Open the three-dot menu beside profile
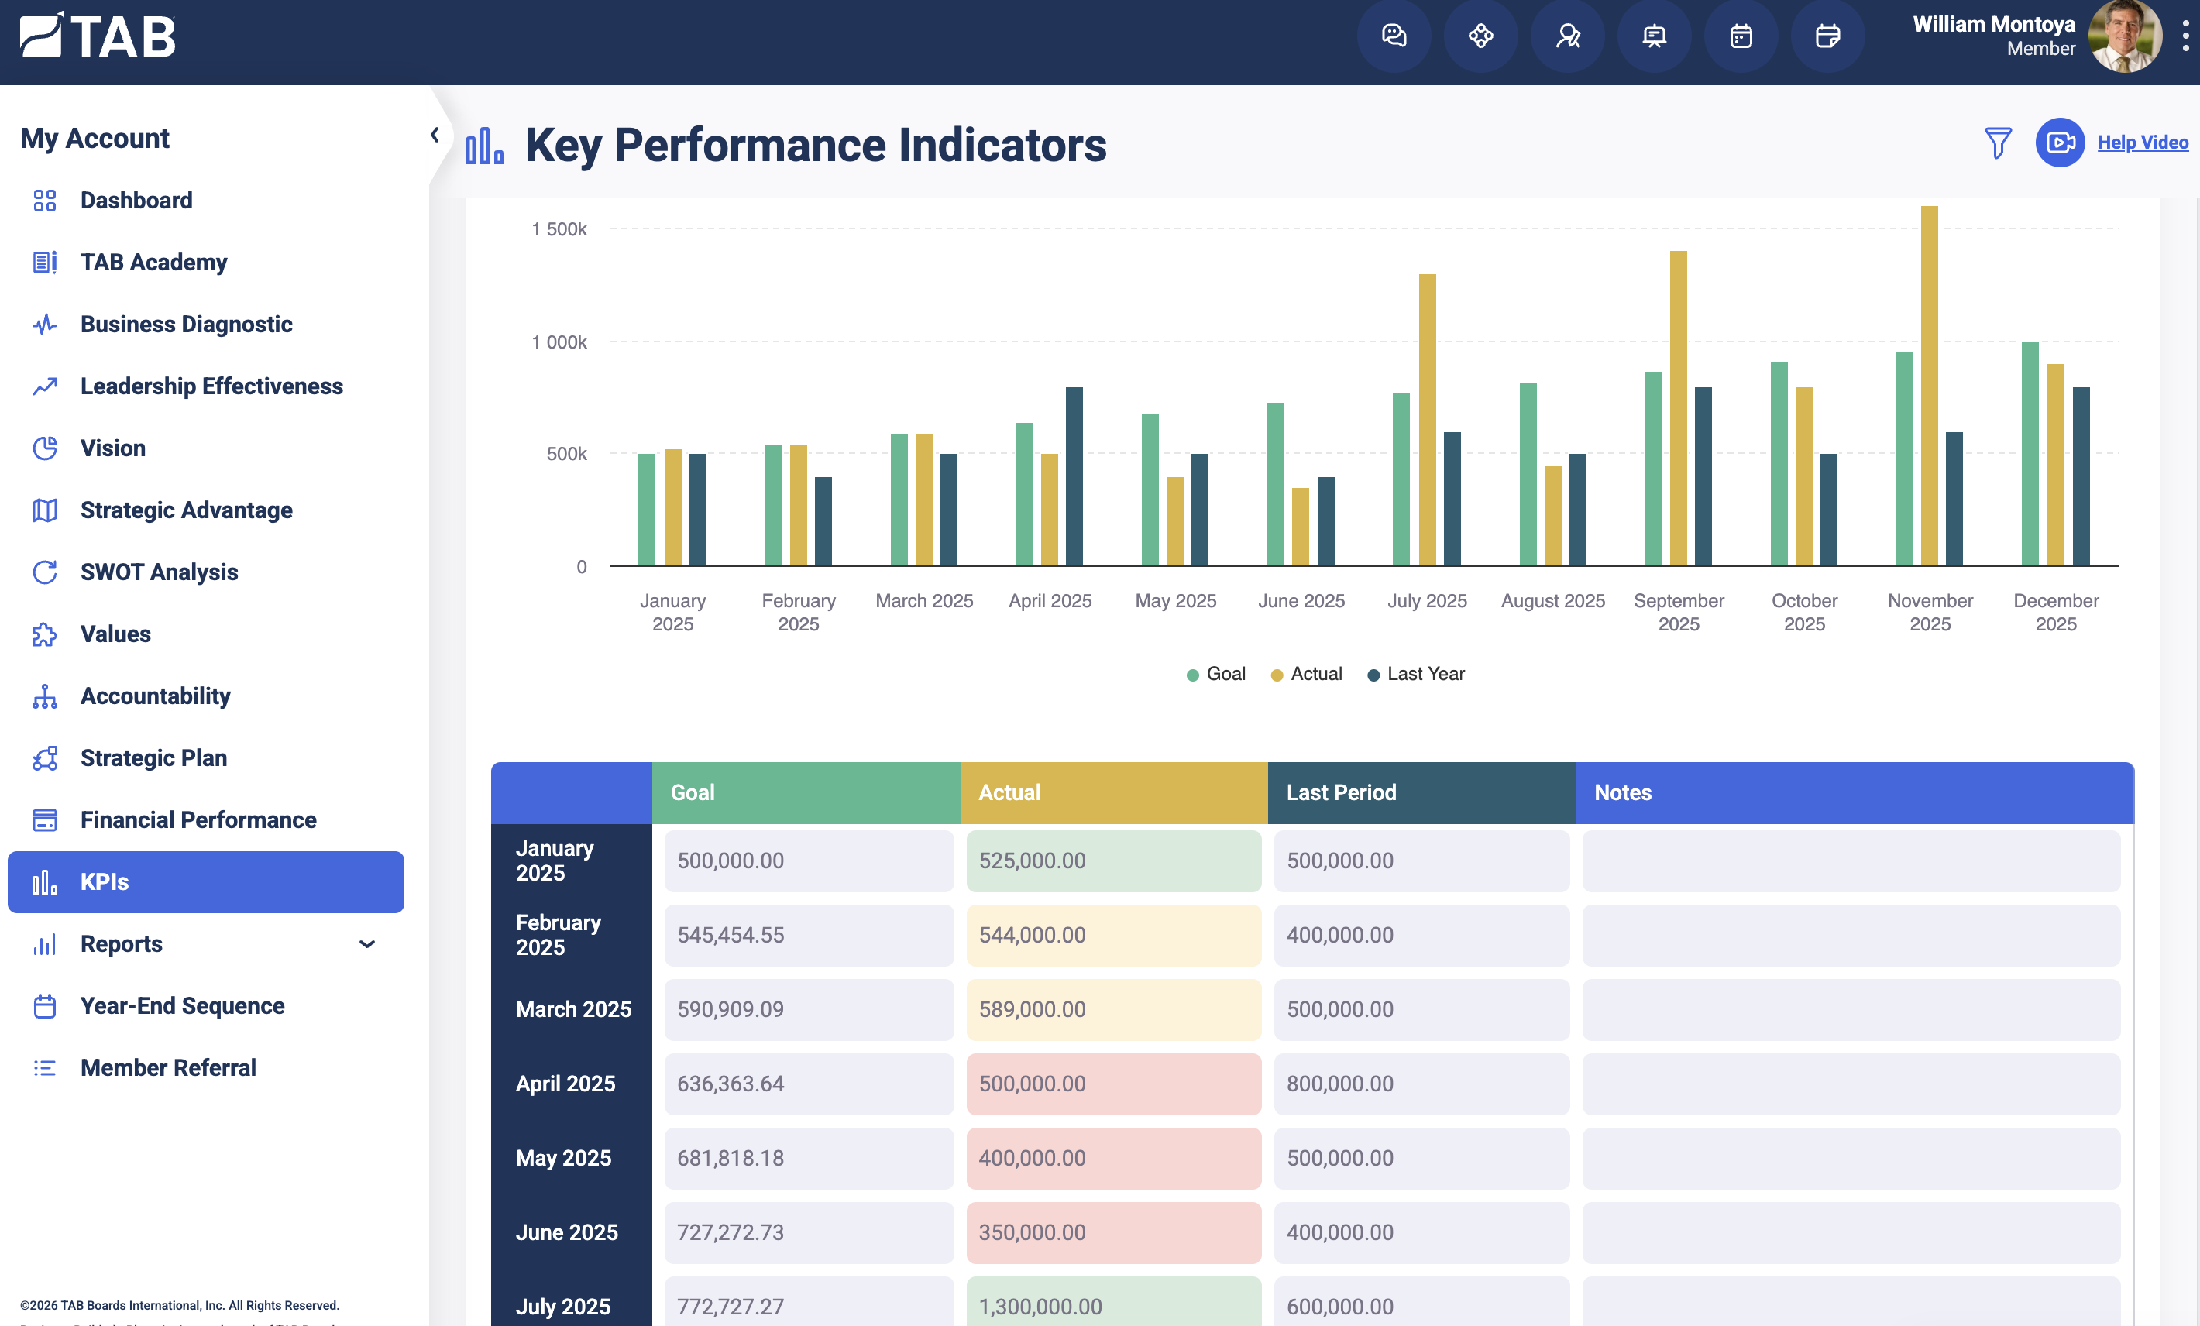This screenshot has height=1326, width=2200. tap(2186, 36)
